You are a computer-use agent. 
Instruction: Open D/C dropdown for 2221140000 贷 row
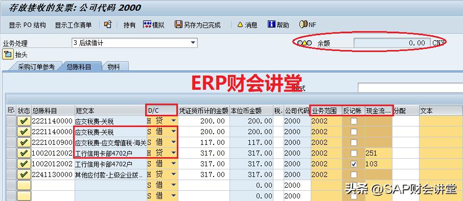pyautogui.click(x=173, y=121)
